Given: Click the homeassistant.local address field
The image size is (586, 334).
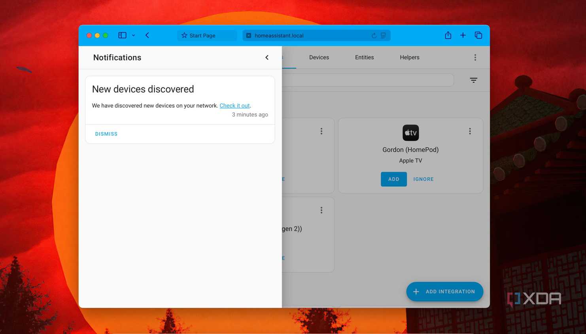Looking at the screenshot, I should coord(316,36).
